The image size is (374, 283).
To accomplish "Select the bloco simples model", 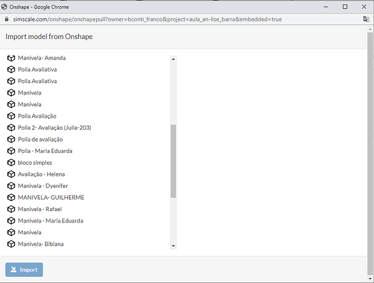I will tap(35, 162).
